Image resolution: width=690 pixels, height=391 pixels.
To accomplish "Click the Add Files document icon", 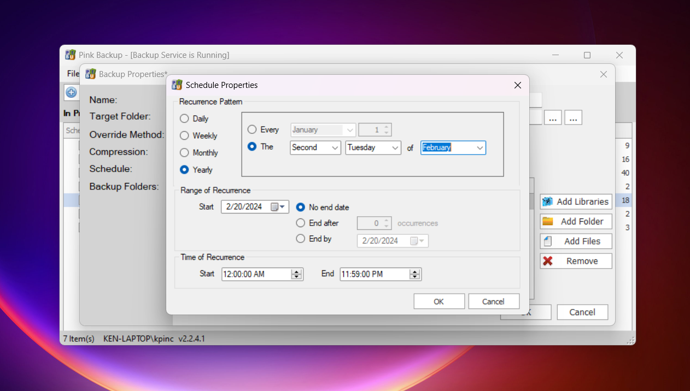I will coord(547,241).
